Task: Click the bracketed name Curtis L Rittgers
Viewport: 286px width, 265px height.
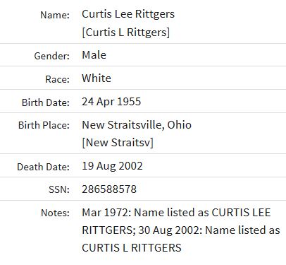Action: click(125, 33)
